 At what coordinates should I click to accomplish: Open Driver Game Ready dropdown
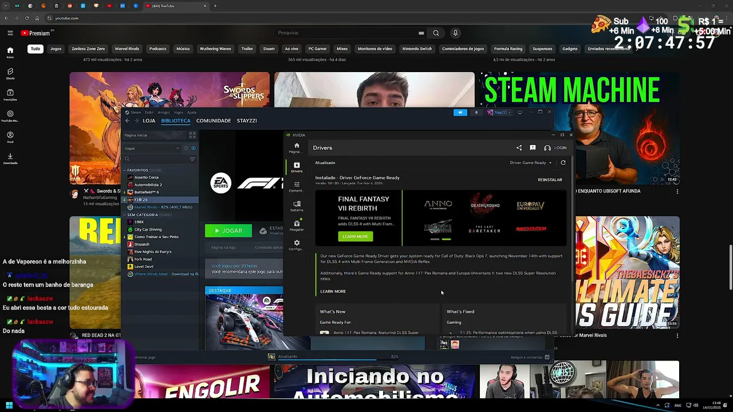[531, 163]
